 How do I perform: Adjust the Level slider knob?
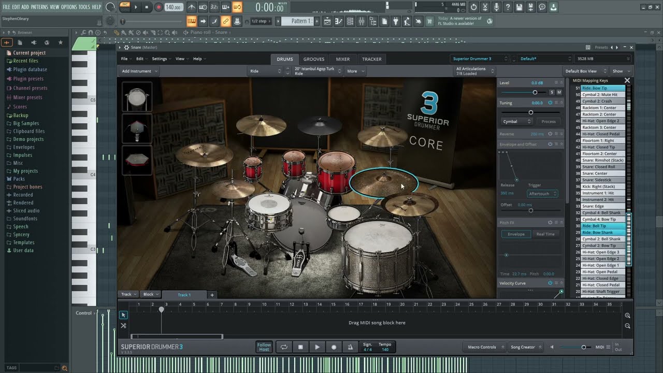click(x=535, y=92)
